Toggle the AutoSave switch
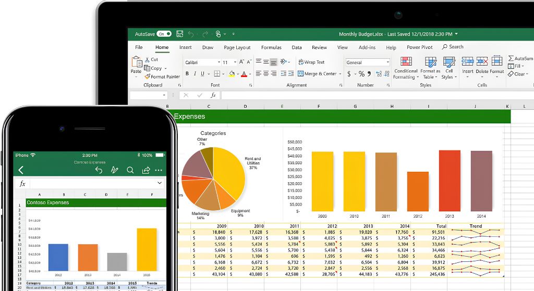Viewport: 534px width, 291px height. coord(164,34)
